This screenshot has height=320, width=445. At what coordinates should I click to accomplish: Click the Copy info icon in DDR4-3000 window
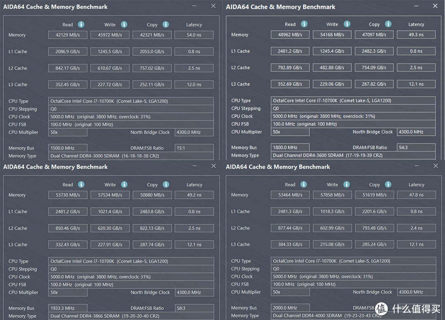166,25
